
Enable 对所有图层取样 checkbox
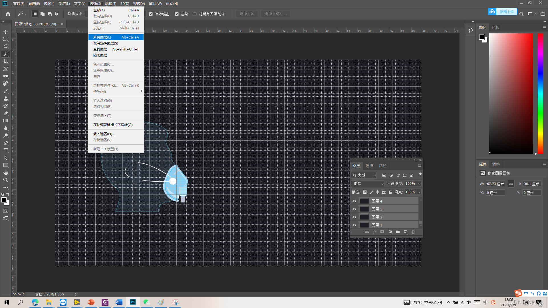[195, 14]
